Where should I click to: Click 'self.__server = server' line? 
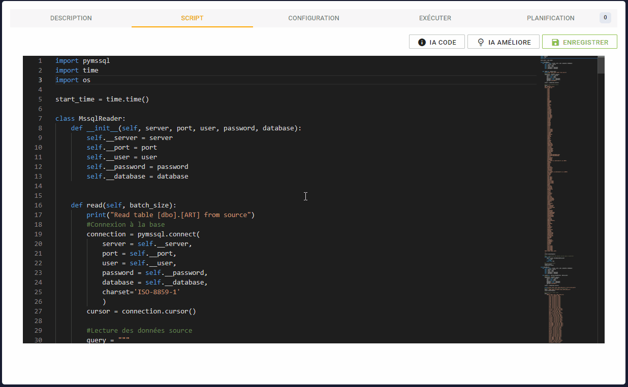130,137
